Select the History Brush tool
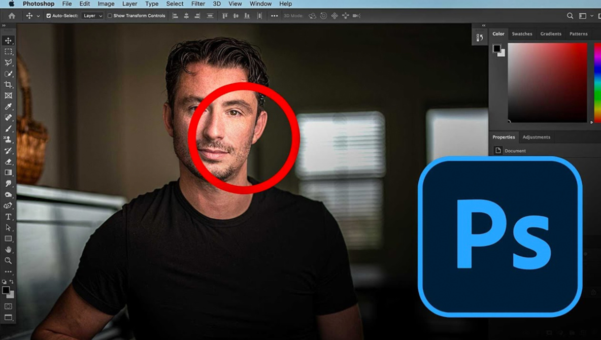601x340 pixels. click(x=8, y=151)
